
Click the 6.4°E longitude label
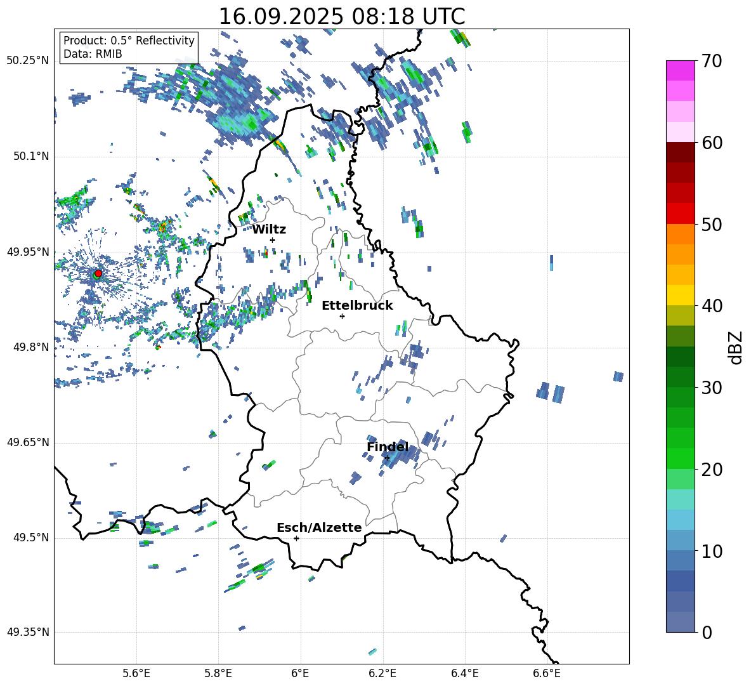click(x=464, y=673)
